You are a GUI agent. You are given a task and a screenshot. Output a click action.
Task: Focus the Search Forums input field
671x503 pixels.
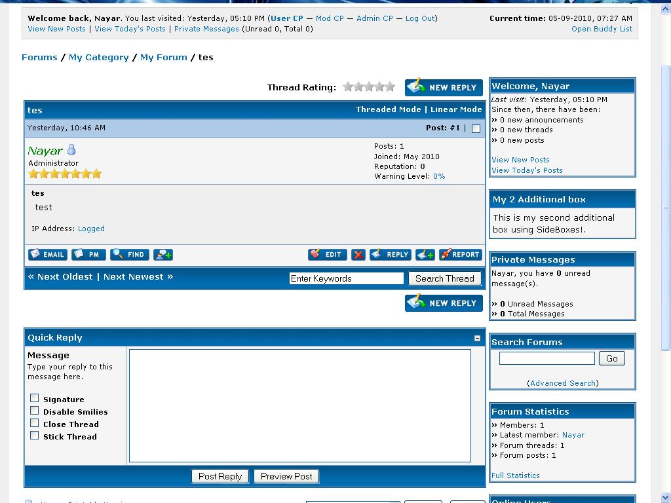tap(547, 358)
